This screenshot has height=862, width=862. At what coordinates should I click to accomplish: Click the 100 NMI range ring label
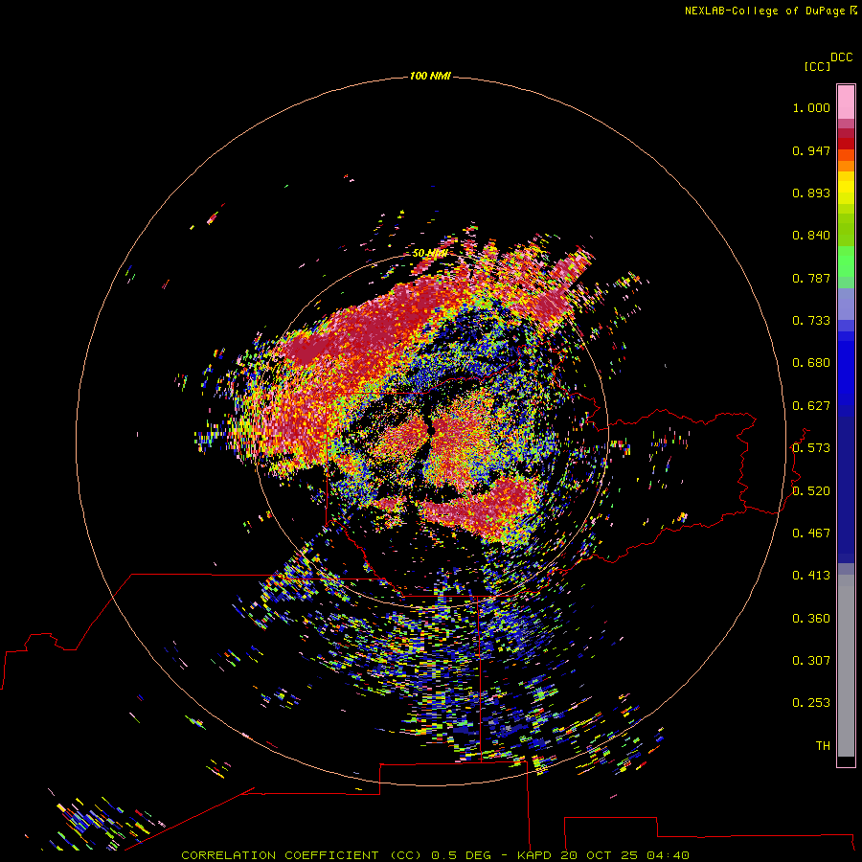(430, 76)
